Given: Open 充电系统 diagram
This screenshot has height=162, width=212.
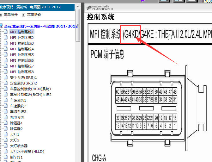Looking at the screenshot, I should 17,117.
